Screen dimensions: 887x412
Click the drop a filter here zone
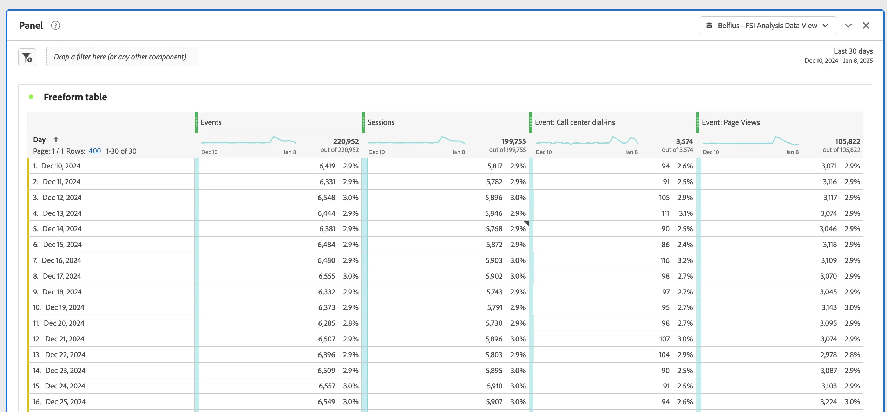coord(122,57)
